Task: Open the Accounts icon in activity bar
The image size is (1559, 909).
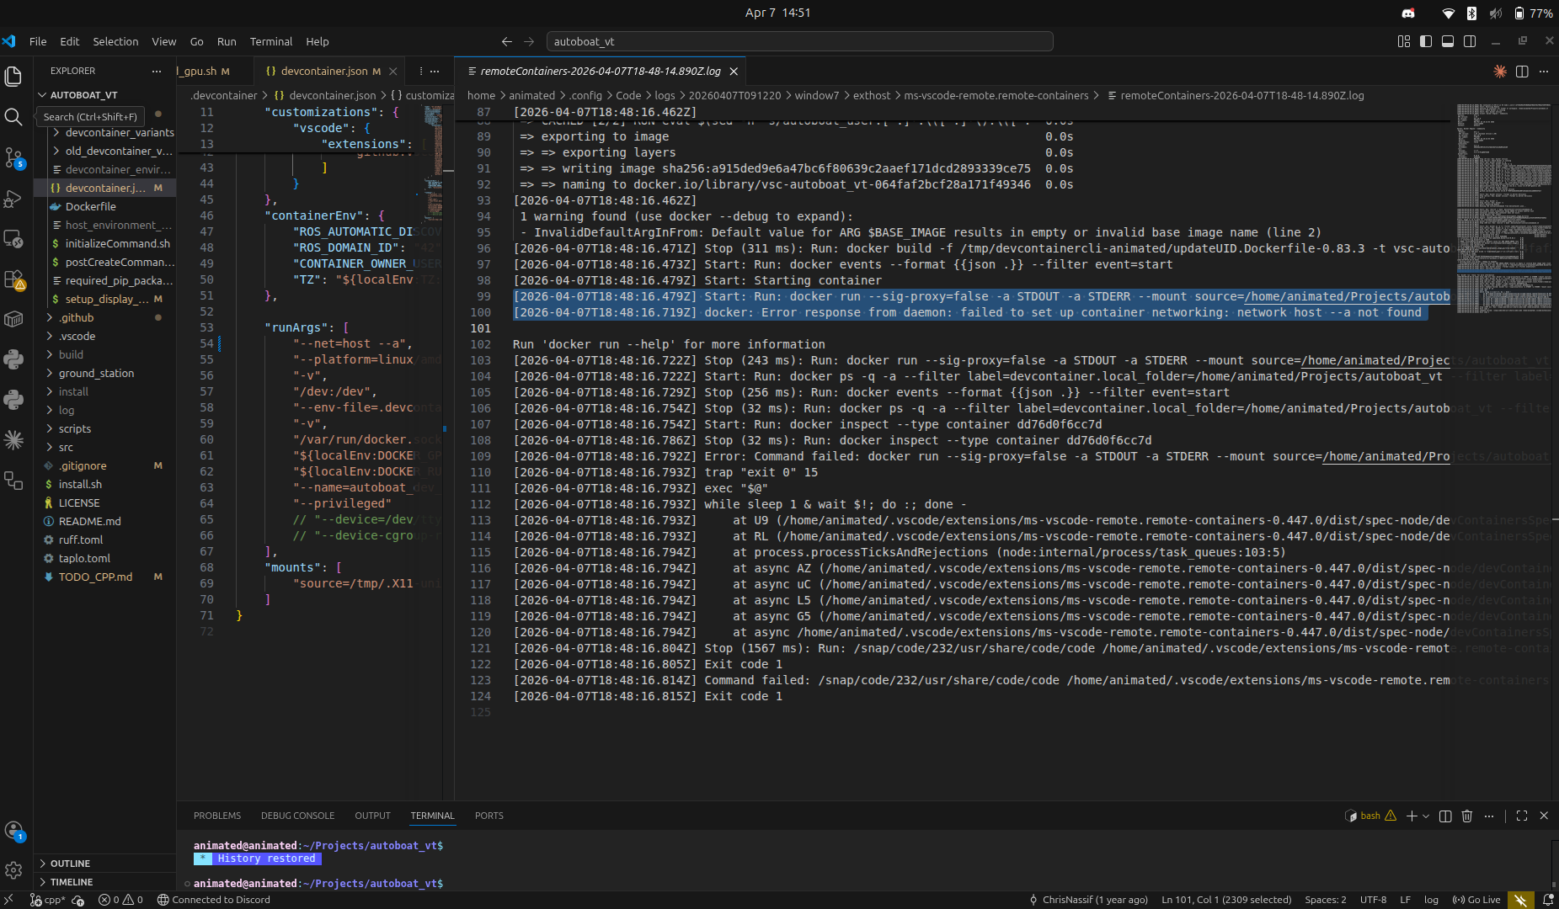Action: (13, 831)
